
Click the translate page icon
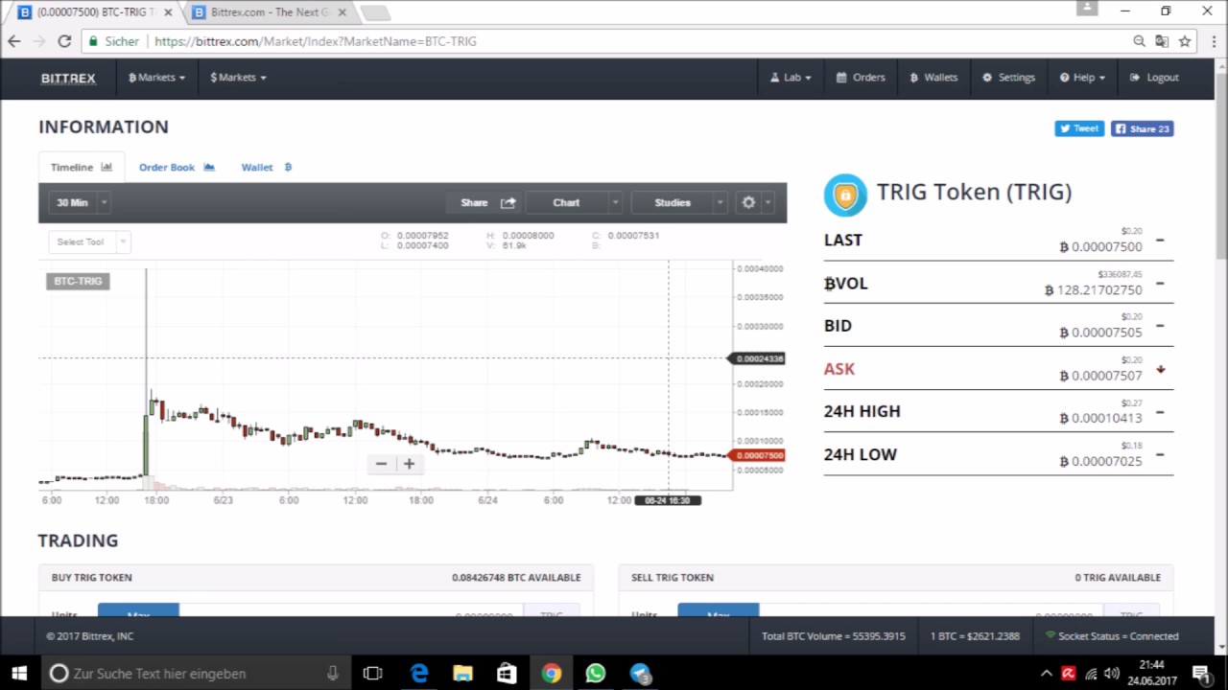(1162, 41)
